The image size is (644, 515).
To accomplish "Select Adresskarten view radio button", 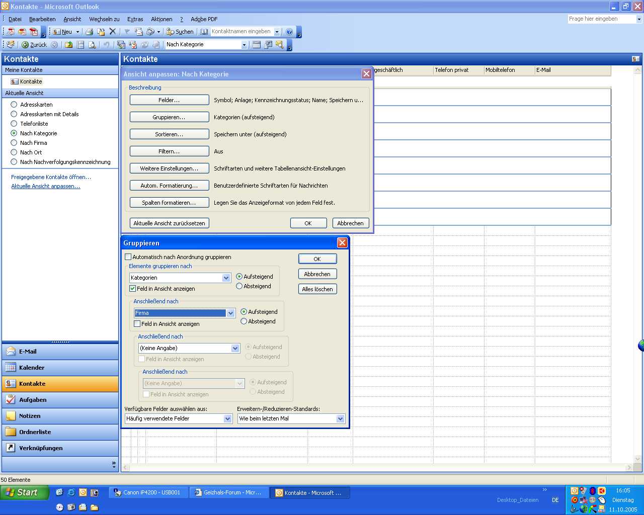I will pyautogui.click(x=14, y=105).
